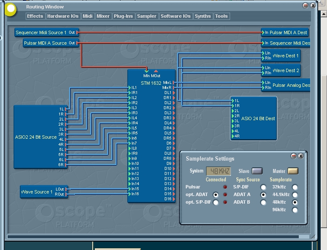327x250 pixels.
Task: Choose ADAT A as sync source
Action: (263, 195)
